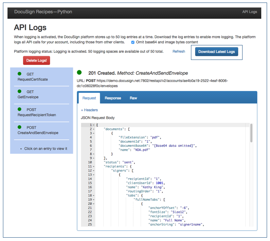270x241 pixels.
Task: Open API Logs in the top navbar
Action: [x=250, y=12]
